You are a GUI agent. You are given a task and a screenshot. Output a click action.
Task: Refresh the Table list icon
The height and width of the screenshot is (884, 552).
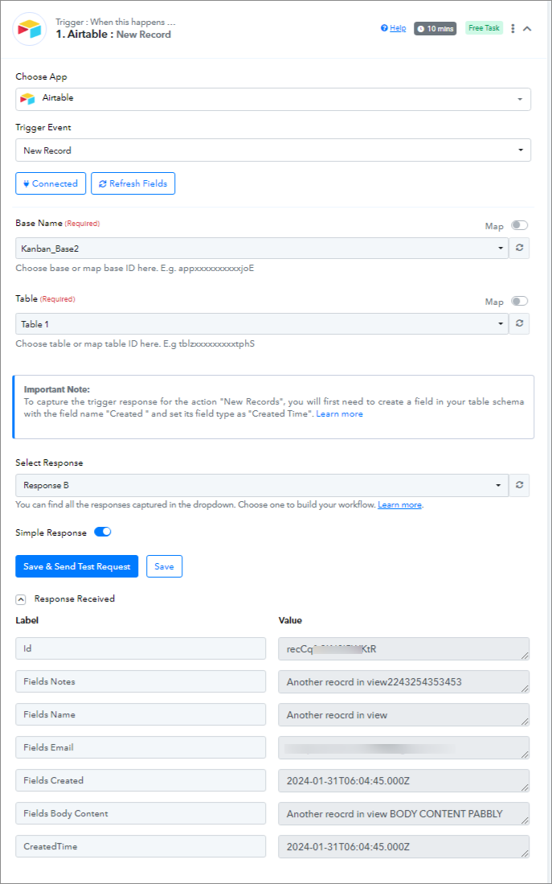coord(519,324)
